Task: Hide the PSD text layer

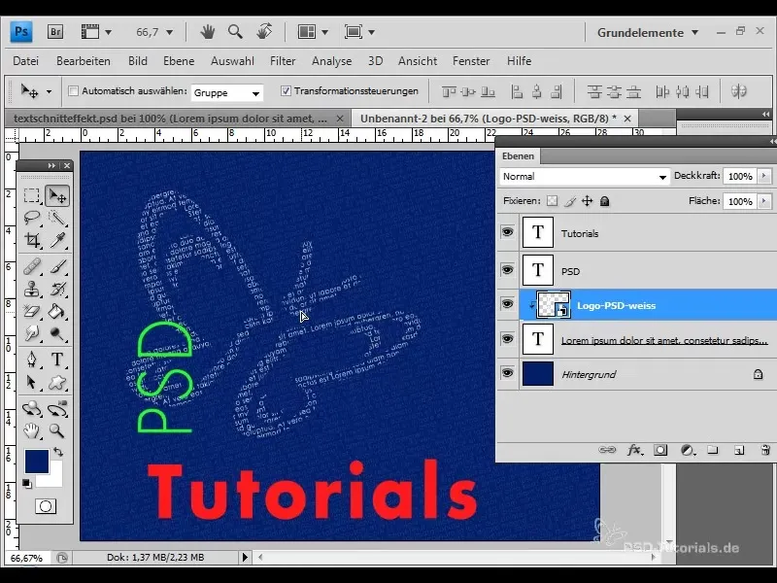Action: point(507,270)
